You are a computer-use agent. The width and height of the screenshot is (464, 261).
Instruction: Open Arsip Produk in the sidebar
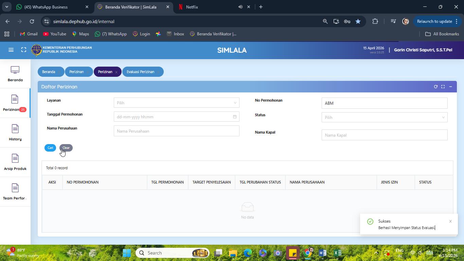coord(15,162)
